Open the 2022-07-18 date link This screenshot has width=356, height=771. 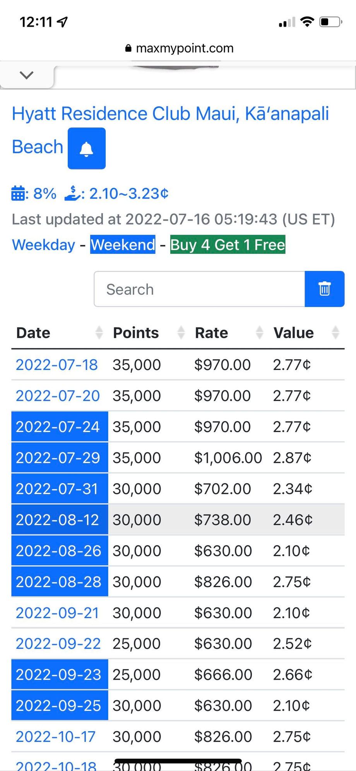(x=56, y=365)
